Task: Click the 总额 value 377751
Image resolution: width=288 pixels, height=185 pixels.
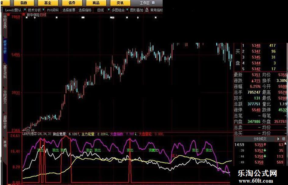Action: 254,104
